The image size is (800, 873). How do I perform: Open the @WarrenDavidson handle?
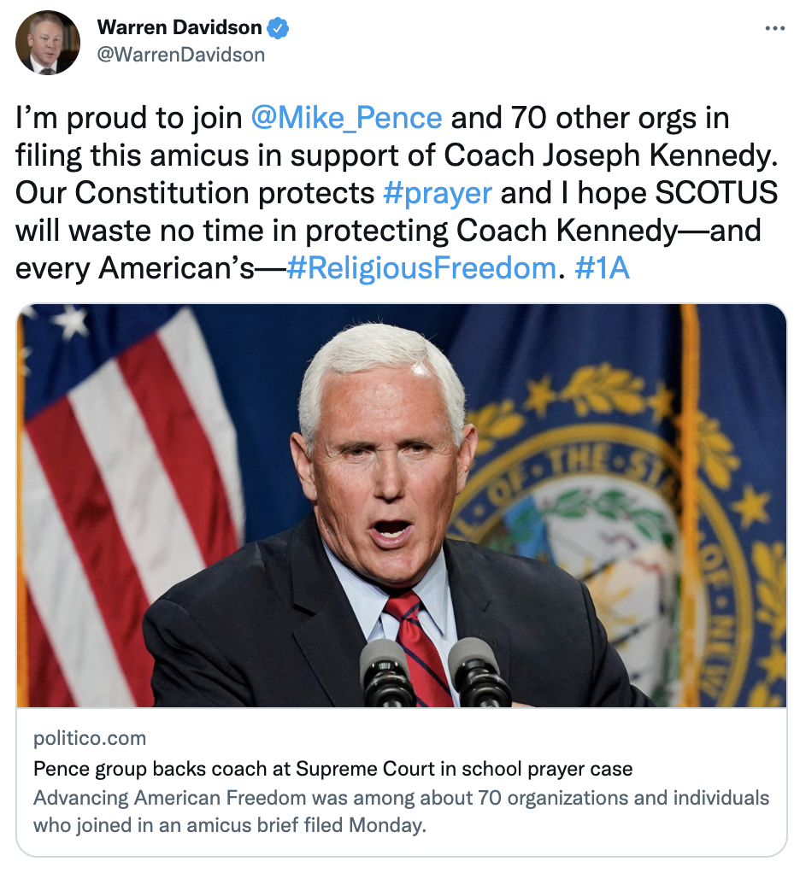(181, 55)
